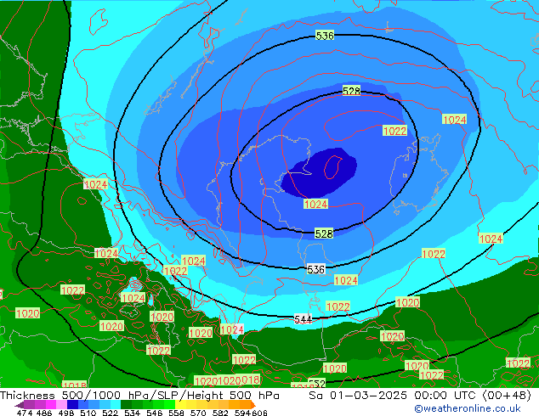
Task: Click the legend value 534
Action: click(x=132, y=413)
